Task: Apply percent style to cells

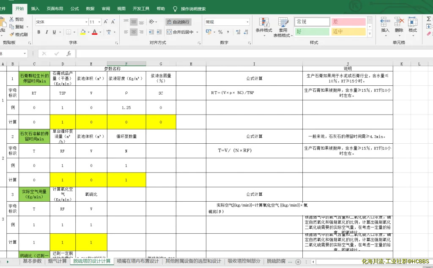Action: (220, 32)
